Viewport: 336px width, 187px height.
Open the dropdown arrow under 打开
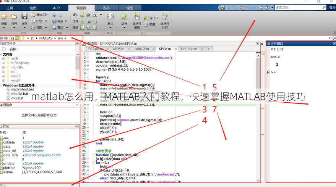[14, 27]
